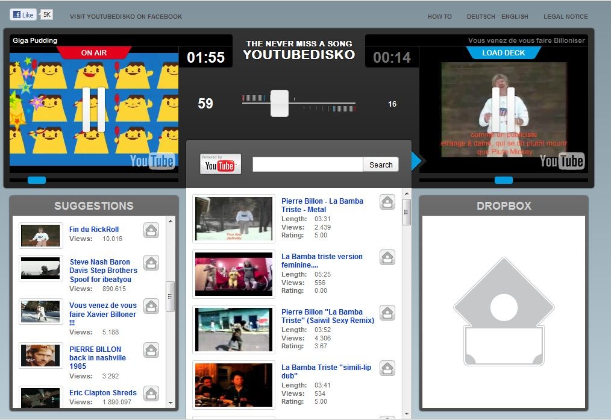This screenshot has height=420, width=611.
Task: Click the YouTube logo on right deck video
Action: (562, 161)
